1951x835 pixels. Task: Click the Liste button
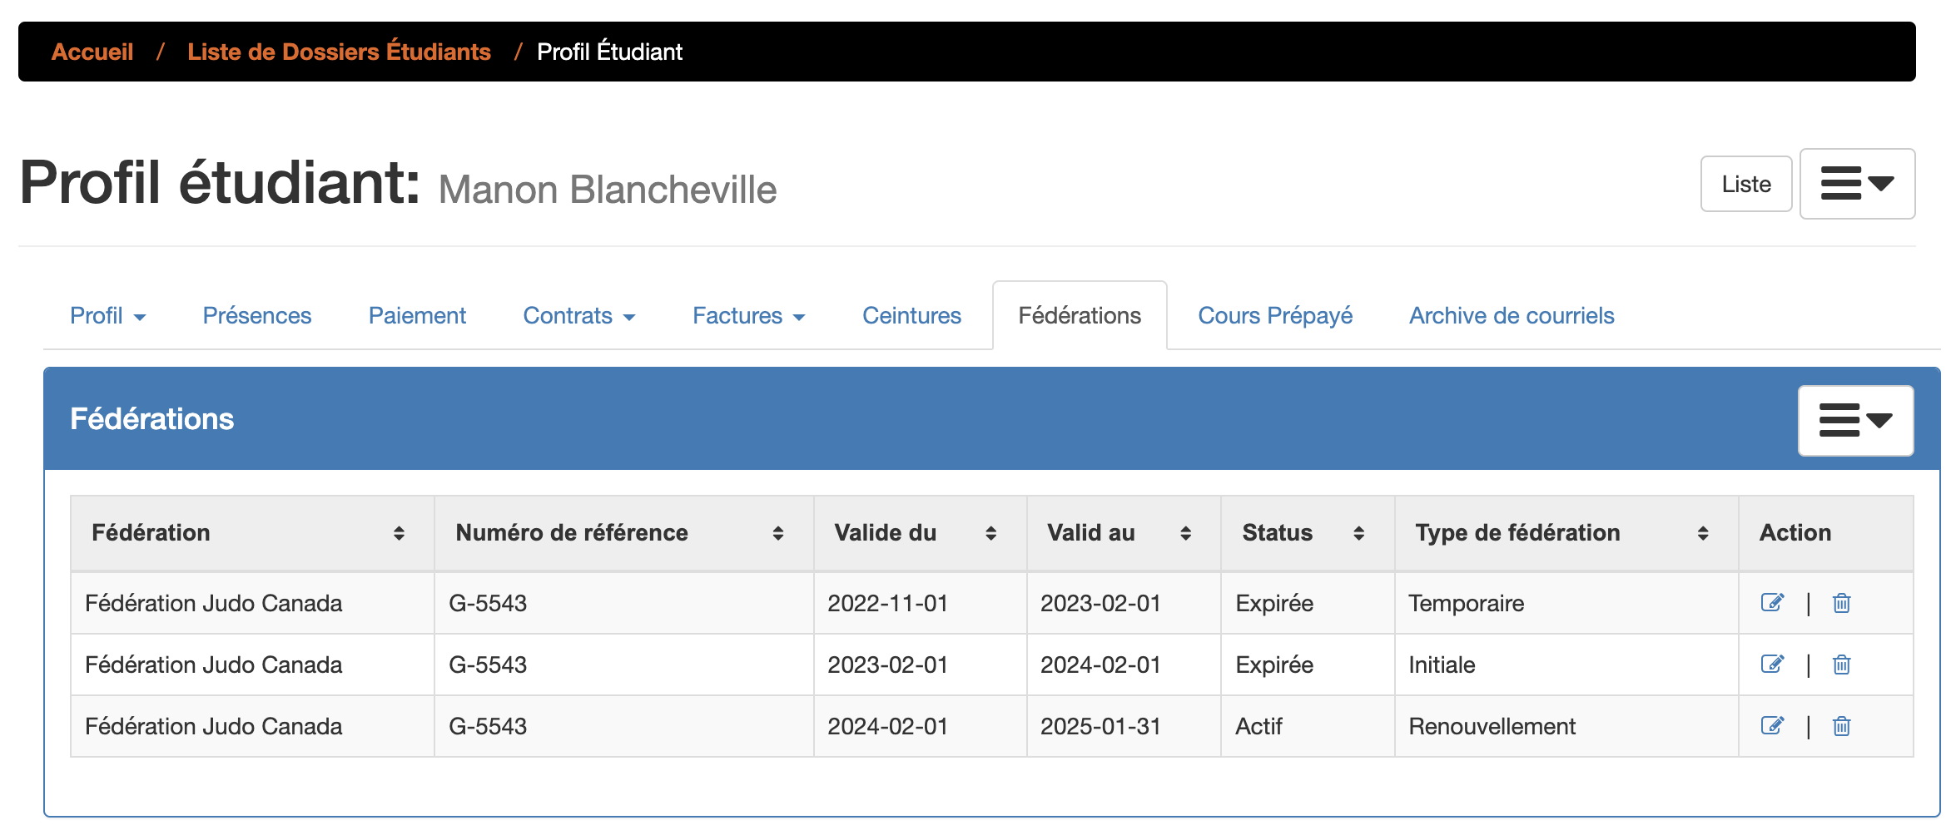coord(1745,184)
